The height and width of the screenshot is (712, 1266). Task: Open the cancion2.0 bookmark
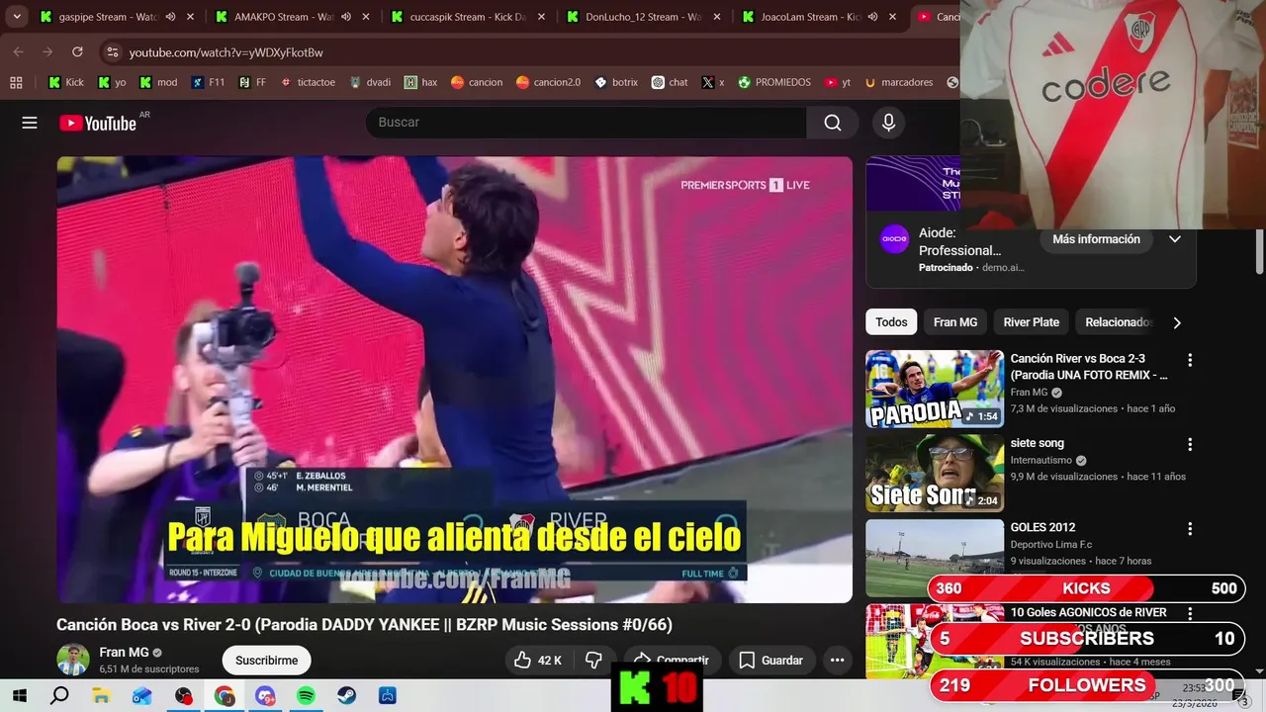[548, 82]
